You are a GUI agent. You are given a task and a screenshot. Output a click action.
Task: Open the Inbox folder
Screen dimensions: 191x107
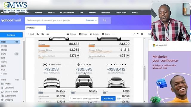click(10, 42)
